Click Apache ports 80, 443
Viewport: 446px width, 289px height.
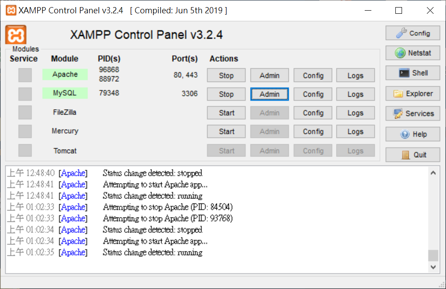pos(185,75)
